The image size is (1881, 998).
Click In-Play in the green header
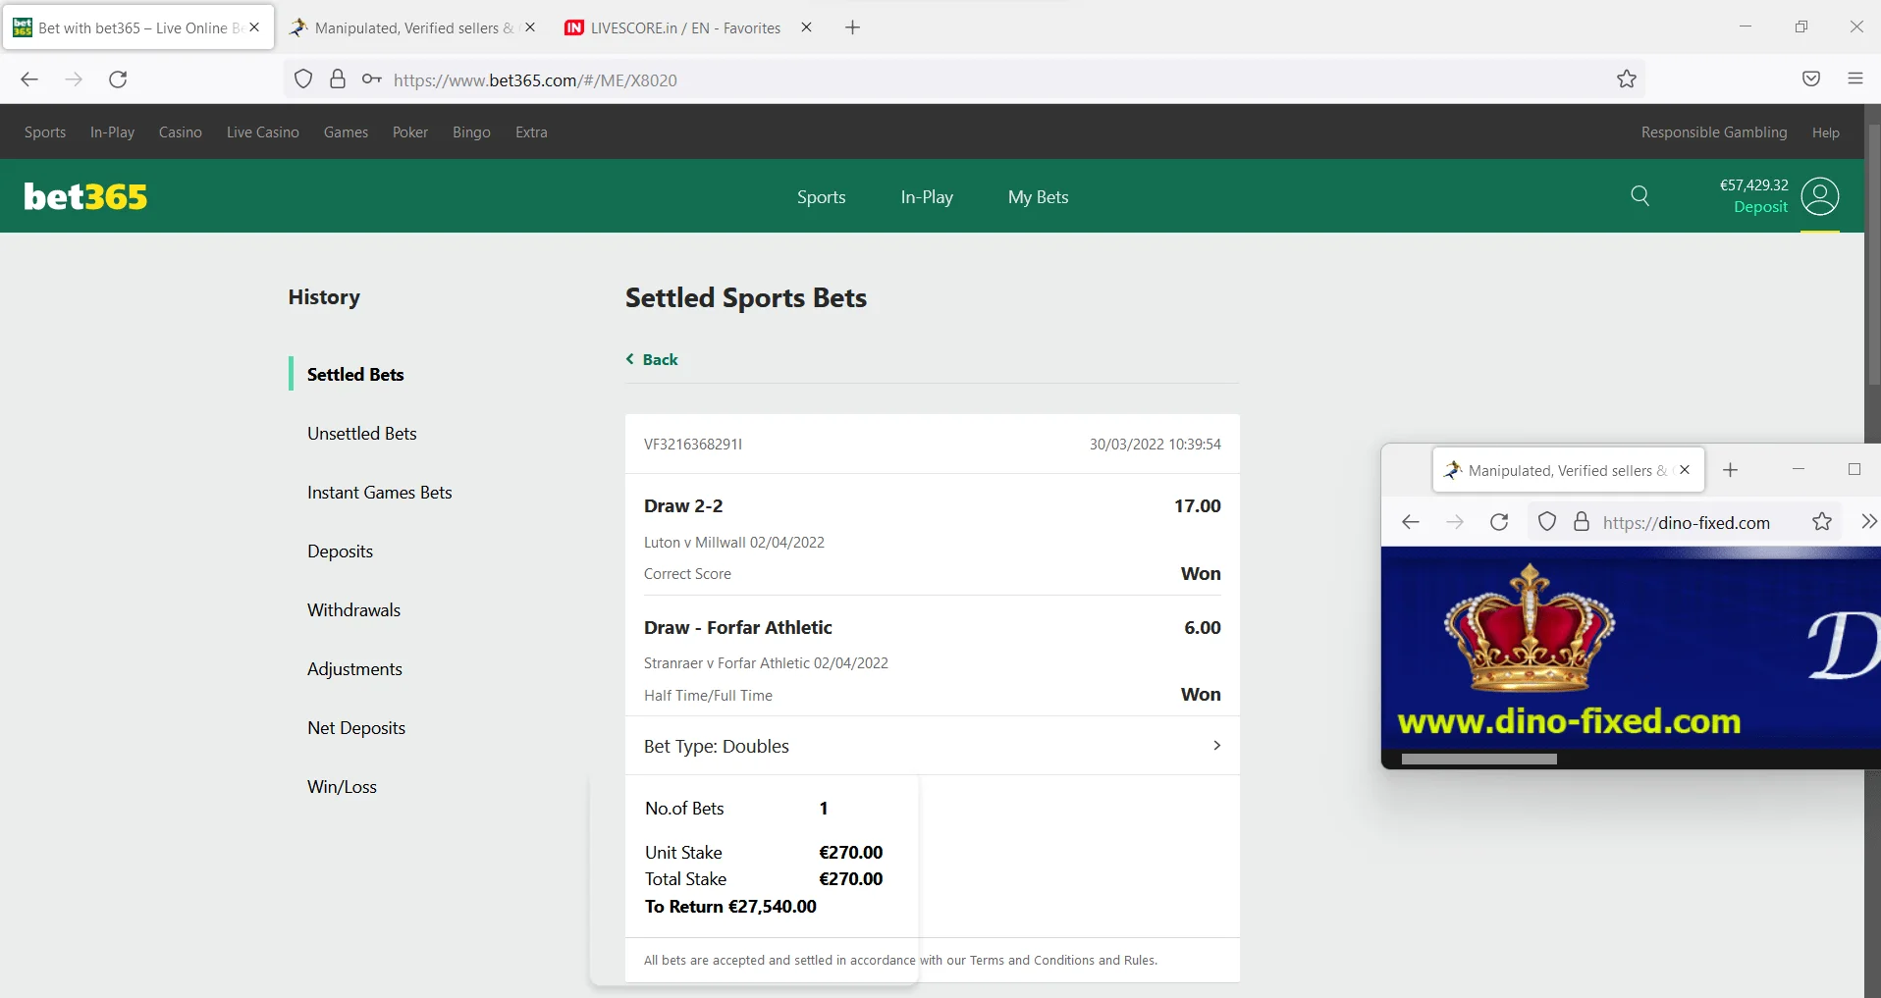927,197
